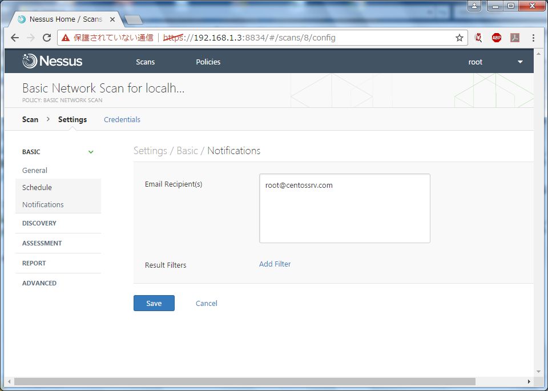Click the browser back arrow

tap(15, 38)
